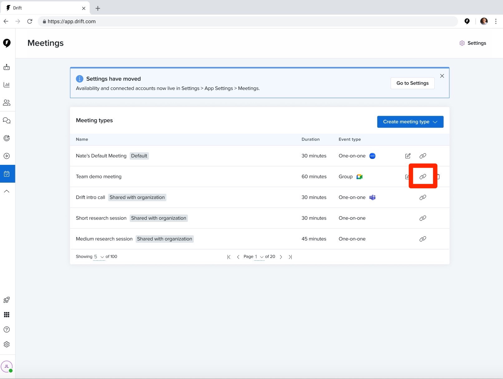Edit Nate's Default Meeting
Image resolution: width=503 pixels, height=379 pixels.
[408, 156]
